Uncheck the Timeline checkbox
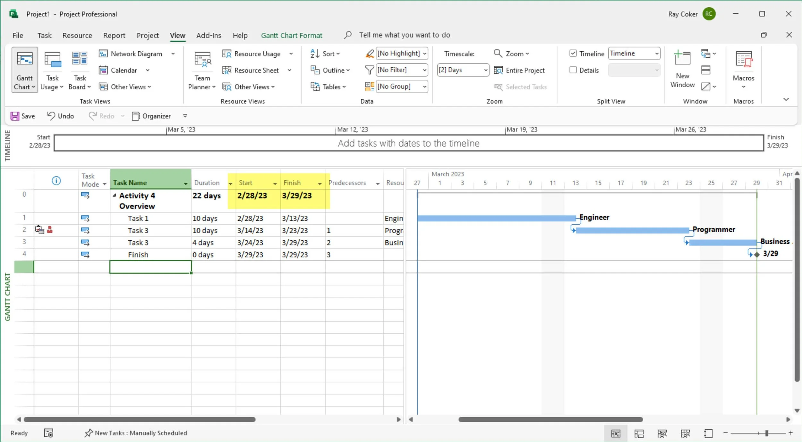 point(573,53)
